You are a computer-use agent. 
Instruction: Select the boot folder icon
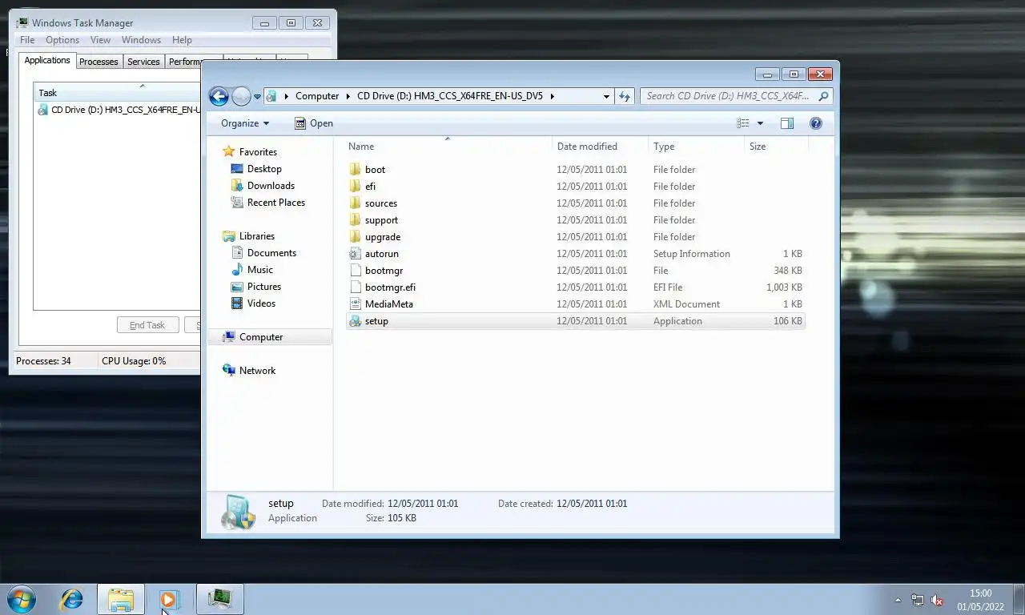tap(356, 170)
